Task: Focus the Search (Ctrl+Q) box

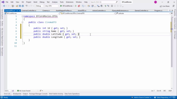Action: click(104, 2)
